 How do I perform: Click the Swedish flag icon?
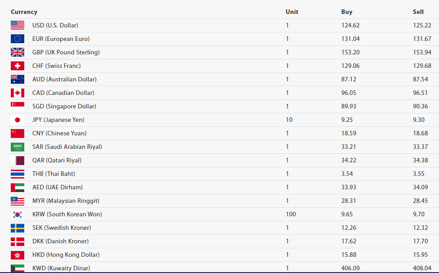click(18, 228)
